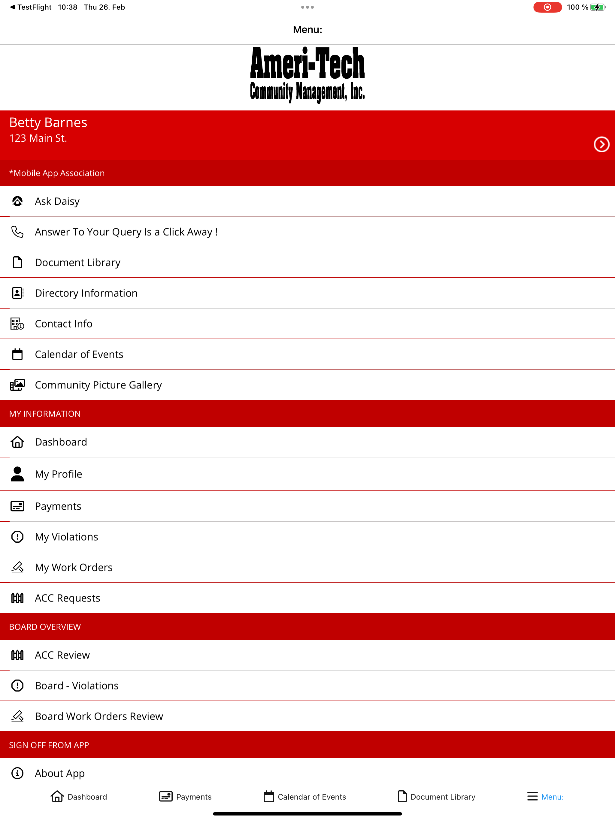Open Ask Daisy
This screenshot has width=615, height=820.
click(x=307, y=201)
